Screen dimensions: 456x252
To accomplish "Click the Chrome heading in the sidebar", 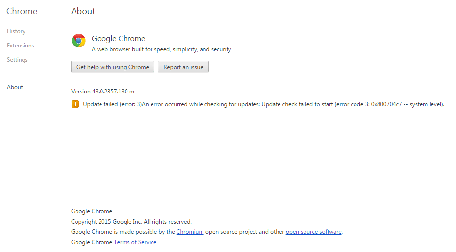I will click(x=22, y=11).
